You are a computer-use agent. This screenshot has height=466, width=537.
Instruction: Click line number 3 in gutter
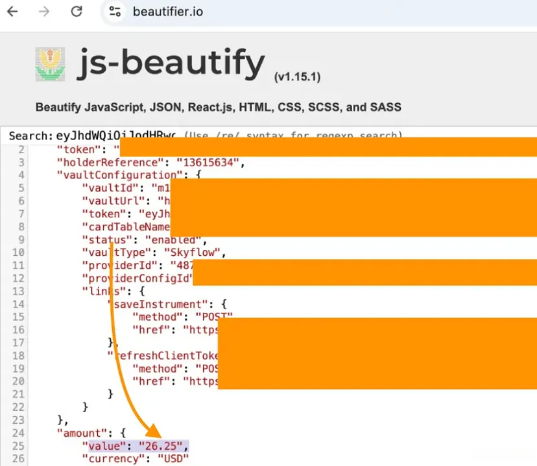click(x=21, y=162)
